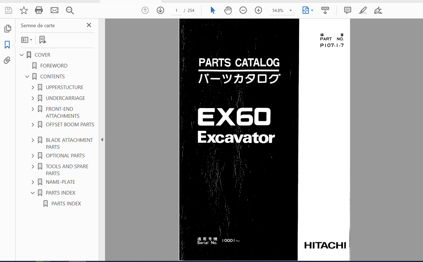The height and width of the screenshot is (262, 423).
Task: Select the UNDERCARRIAGE bookmark
Action: tap(65, 98)
